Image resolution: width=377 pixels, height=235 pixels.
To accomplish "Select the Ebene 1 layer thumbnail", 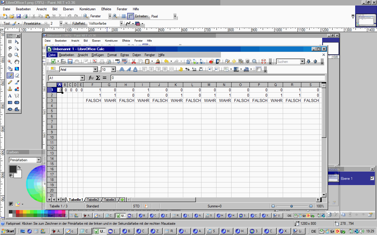I will point(333,178).
